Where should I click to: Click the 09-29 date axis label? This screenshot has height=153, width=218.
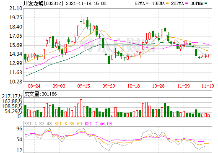click(109, 86)
